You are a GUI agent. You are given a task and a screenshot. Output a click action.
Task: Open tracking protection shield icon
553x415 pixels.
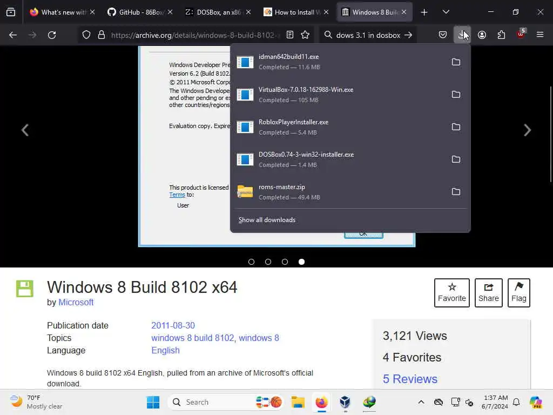coord(86,35)
